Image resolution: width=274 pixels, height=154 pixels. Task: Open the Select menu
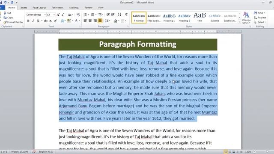coord(260,22)
